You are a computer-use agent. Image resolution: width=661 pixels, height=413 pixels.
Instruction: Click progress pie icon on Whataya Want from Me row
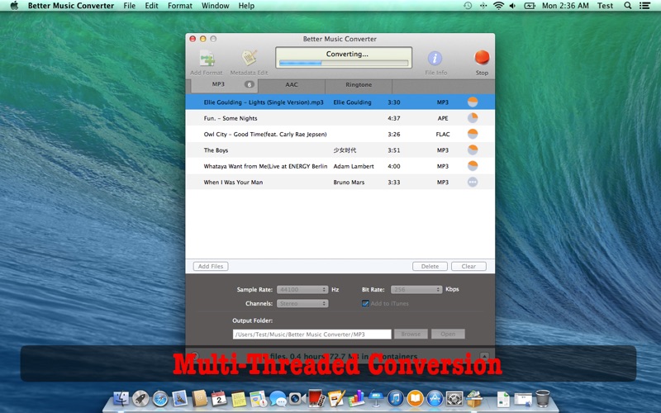pyautogui.click(x=473, y=166)
